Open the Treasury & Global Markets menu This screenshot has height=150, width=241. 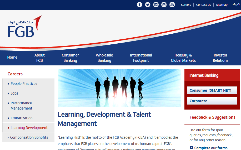183,58
